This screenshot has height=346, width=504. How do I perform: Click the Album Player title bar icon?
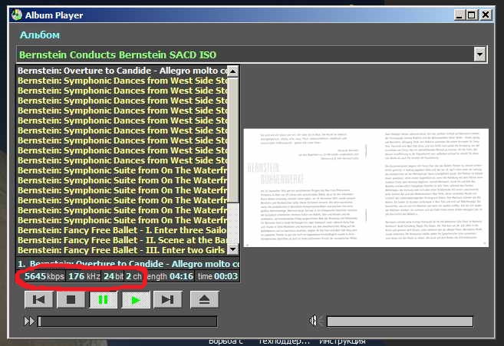click(17, 15)
